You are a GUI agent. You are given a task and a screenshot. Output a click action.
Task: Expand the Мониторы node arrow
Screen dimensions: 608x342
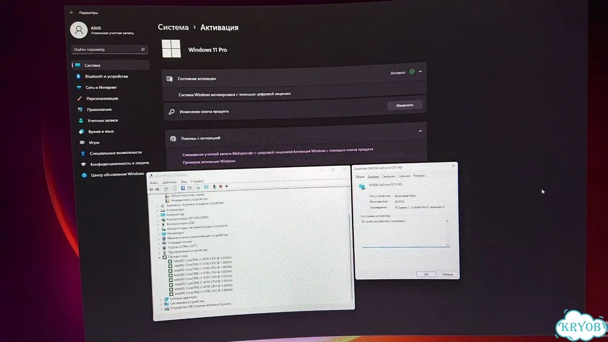(159, 234)
